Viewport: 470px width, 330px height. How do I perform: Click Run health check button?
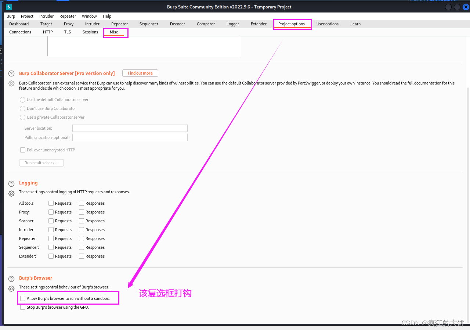coord(41,163)
